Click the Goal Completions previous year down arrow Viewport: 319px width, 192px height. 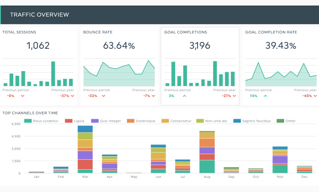[234, 96]
